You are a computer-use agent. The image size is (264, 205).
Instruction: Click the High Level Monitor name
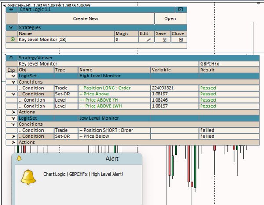pyautogui.click(x=100, y=76)
